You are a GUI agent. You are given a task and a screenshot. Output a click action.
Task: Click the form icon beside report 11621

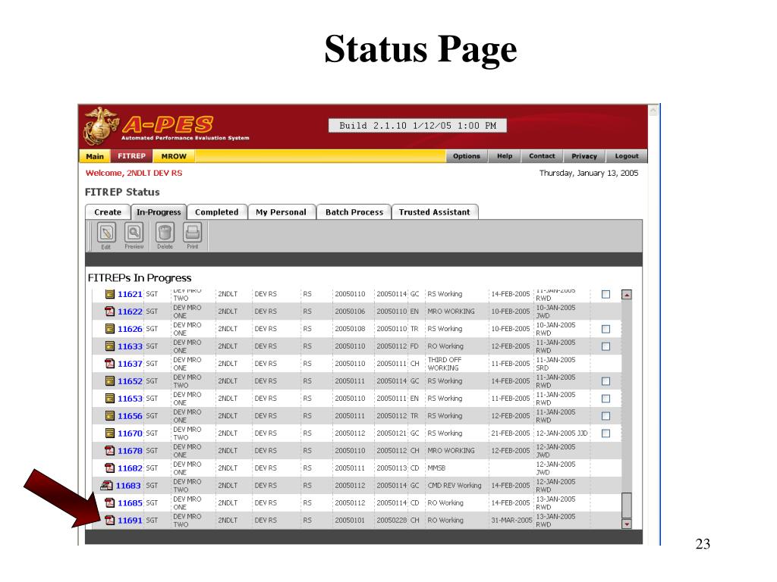tap(110, 294)
